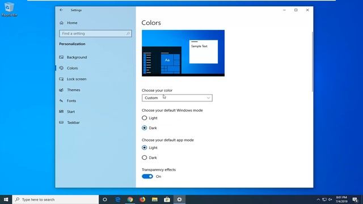Select the Colors sidebar item
The width and height of the screenshot is (363, 204).
pos(72,68)
